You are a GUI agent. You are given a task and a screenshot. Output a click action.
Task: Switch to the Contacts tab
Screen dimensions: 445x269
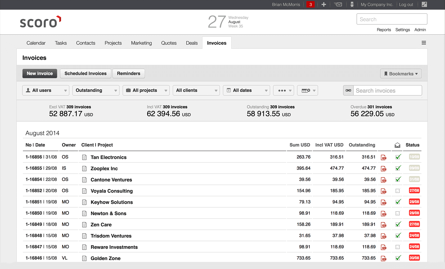coord(86,43)
